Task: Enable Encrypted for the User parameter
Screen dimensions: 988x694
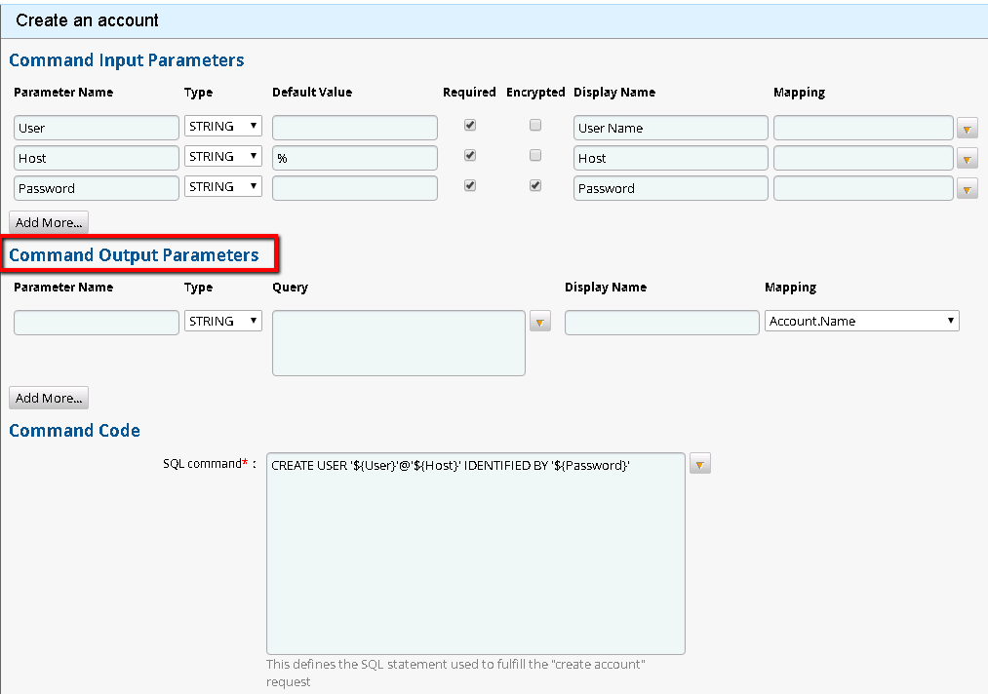Action: click(534, 124)
